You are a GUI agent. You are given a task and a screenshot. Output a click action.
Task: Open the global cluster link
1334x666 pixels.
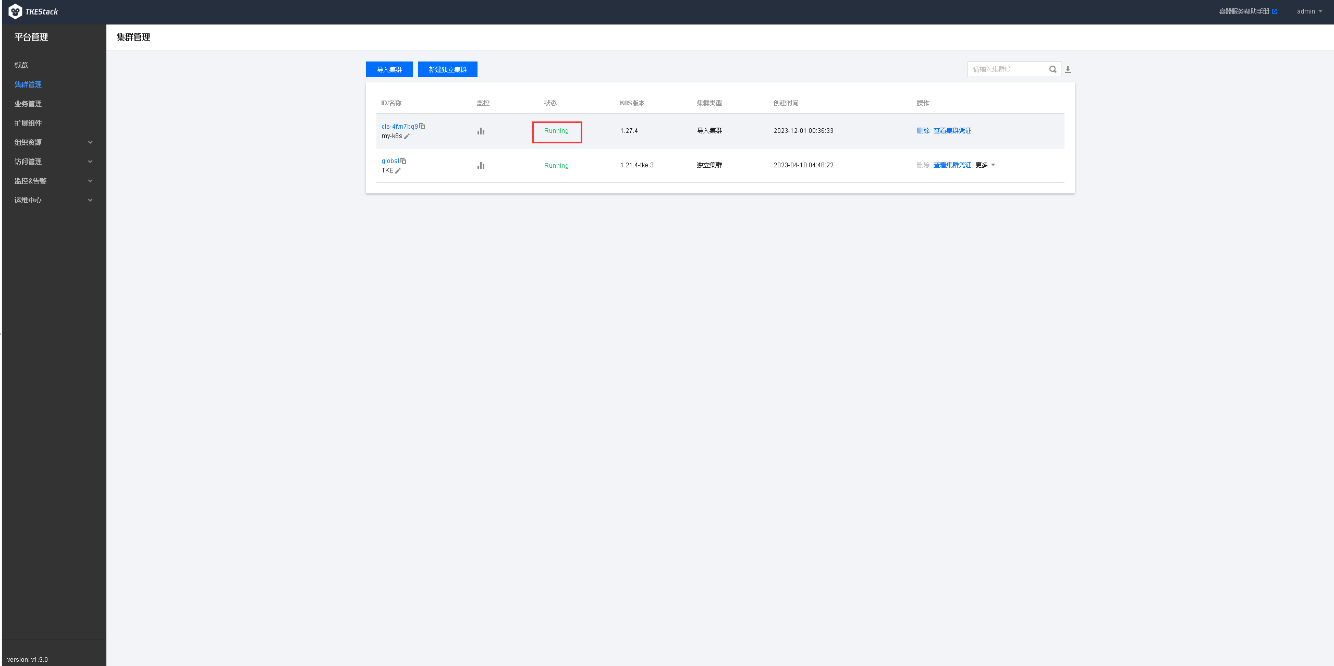click(390, 161)
